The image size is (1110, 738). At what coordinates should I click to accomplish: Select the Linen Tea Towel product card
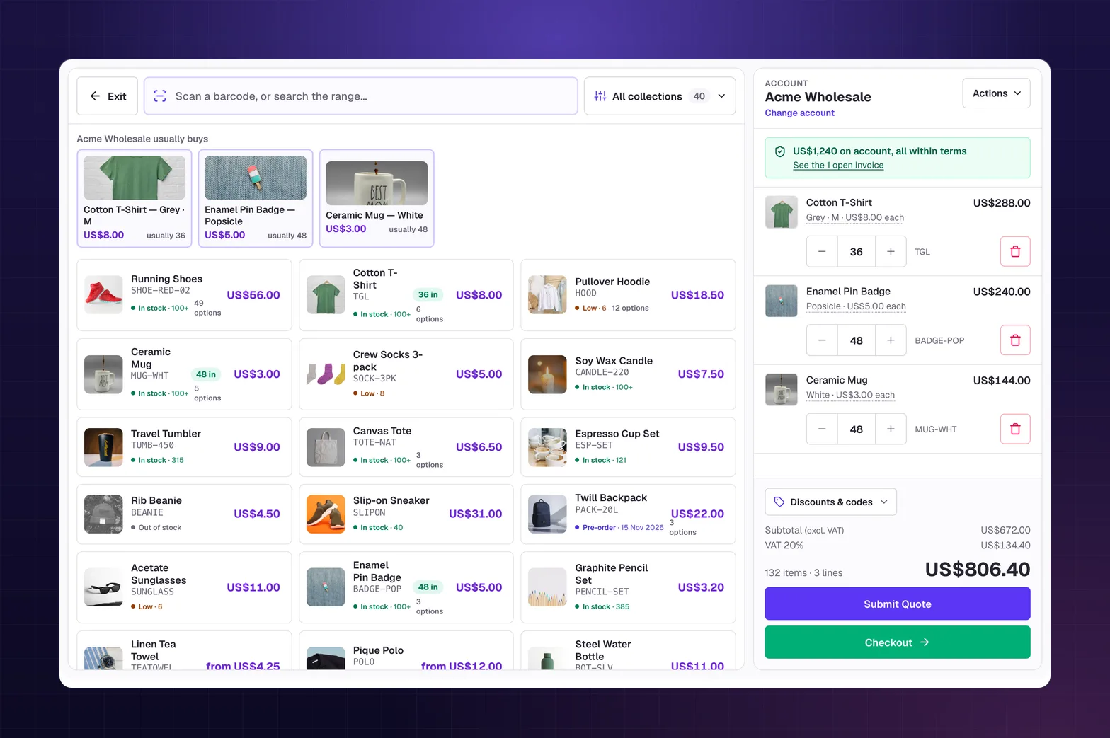[184, 650]
